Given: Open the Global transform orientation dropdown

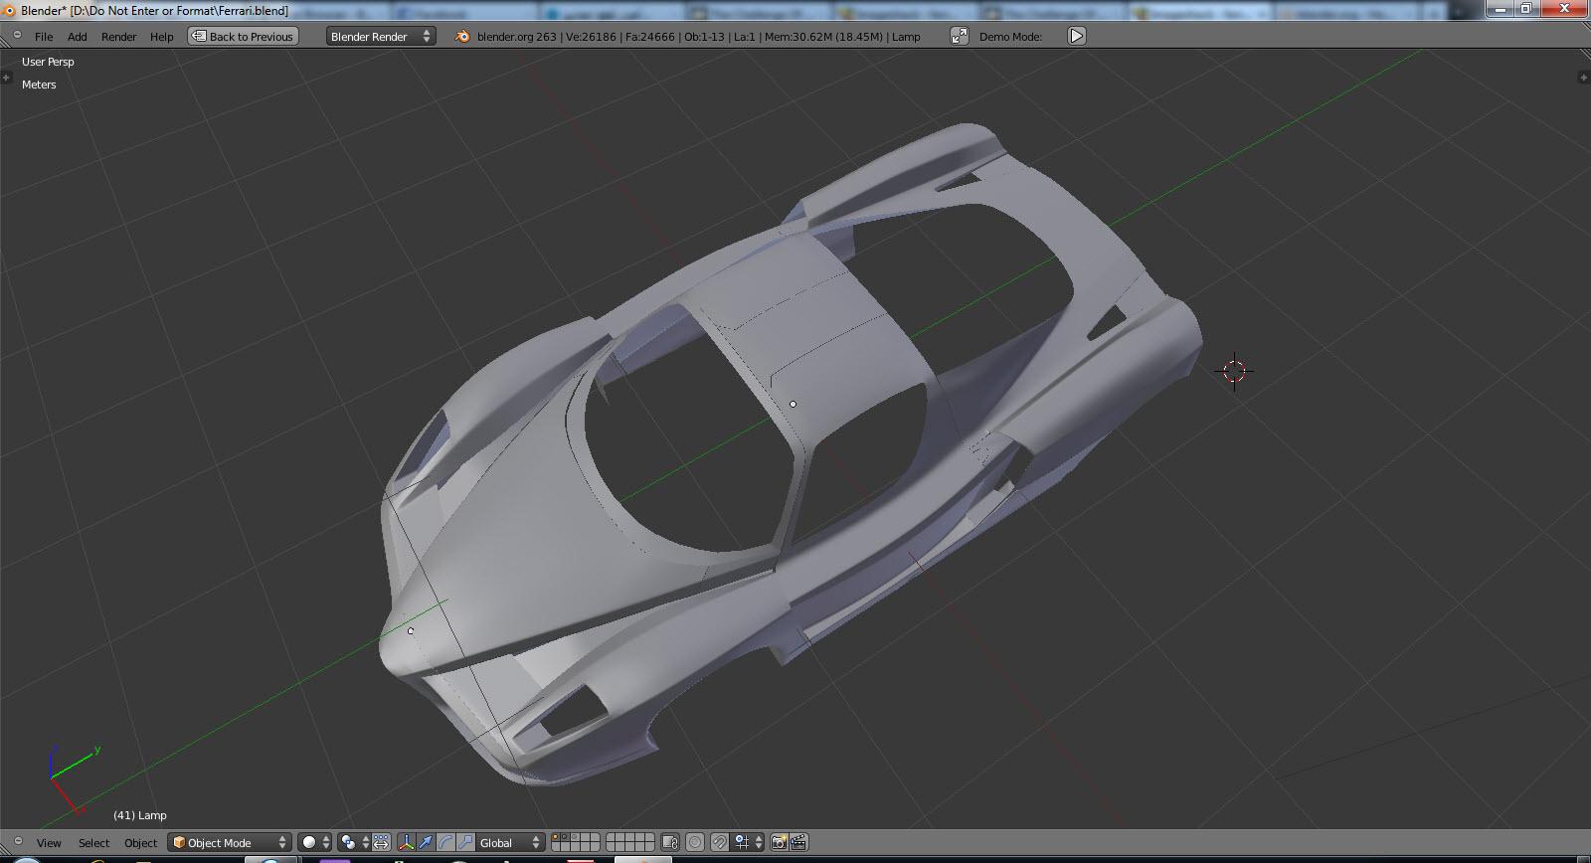Looking at the screenshot, I should (511, 842).
